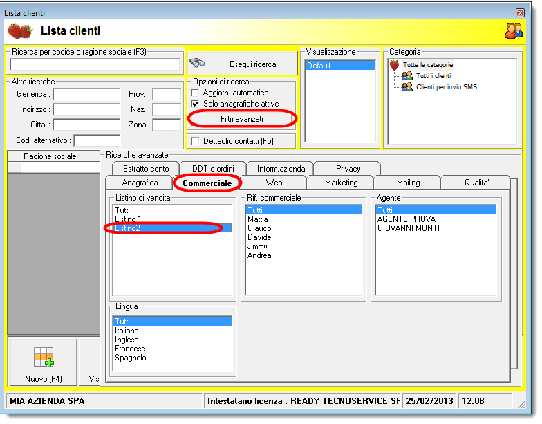Toggle Dettaglio contatti (F5) checkbox
The height and width of the screenshot is (424, 542).
(195, 141)
